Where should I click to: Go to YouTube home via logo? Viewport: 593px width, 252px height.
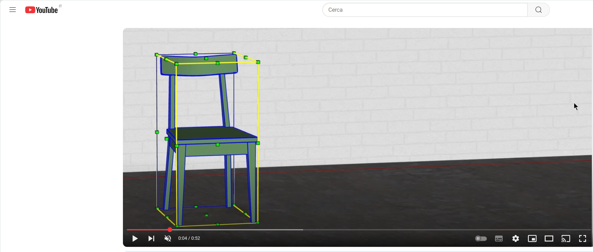(x=42, y=10)
